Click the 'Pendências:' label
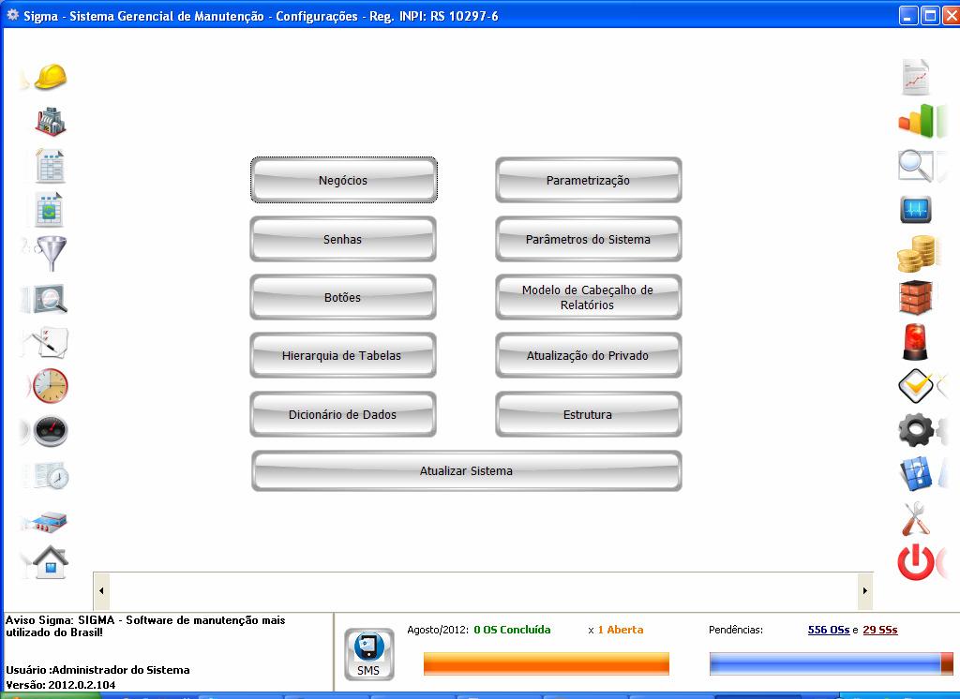960x699 pixels. tap(736, 630)
